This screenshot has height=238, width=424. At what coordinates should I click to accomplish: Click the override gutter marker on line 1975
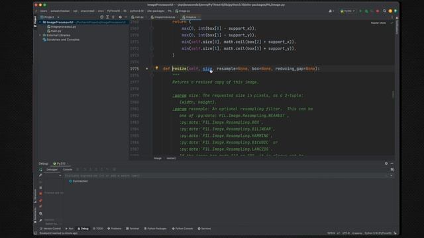[x=147, y=69]
